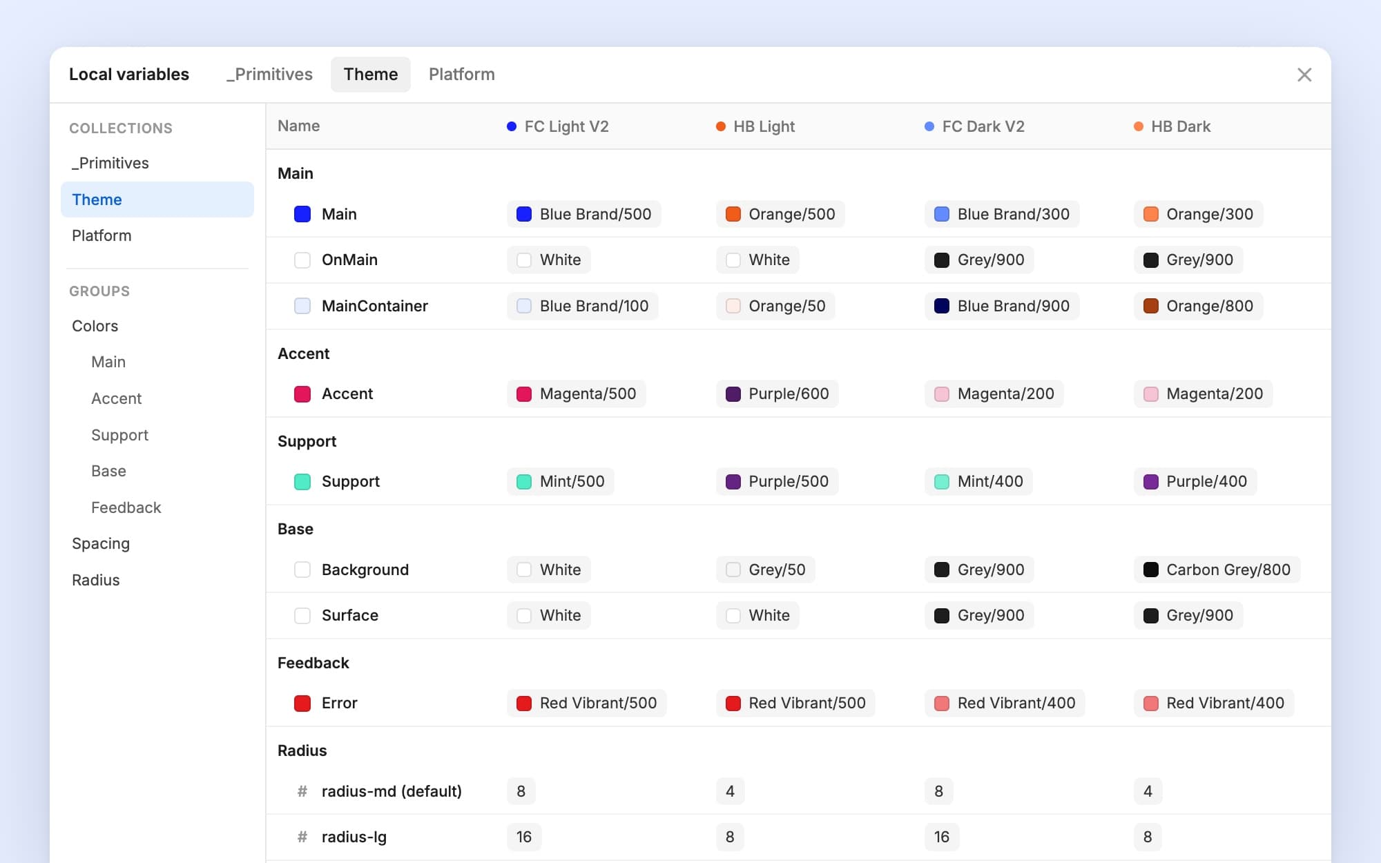Screen dimensions: 1381x863
Task: Click the HB Light mode header
Action: 755,126
